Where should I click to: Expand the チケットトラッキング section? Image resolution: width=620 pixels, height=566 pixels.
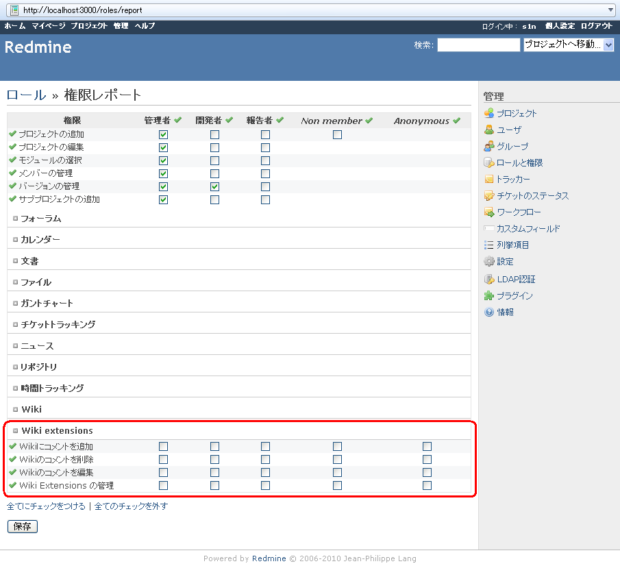click(x=15, y=325)
